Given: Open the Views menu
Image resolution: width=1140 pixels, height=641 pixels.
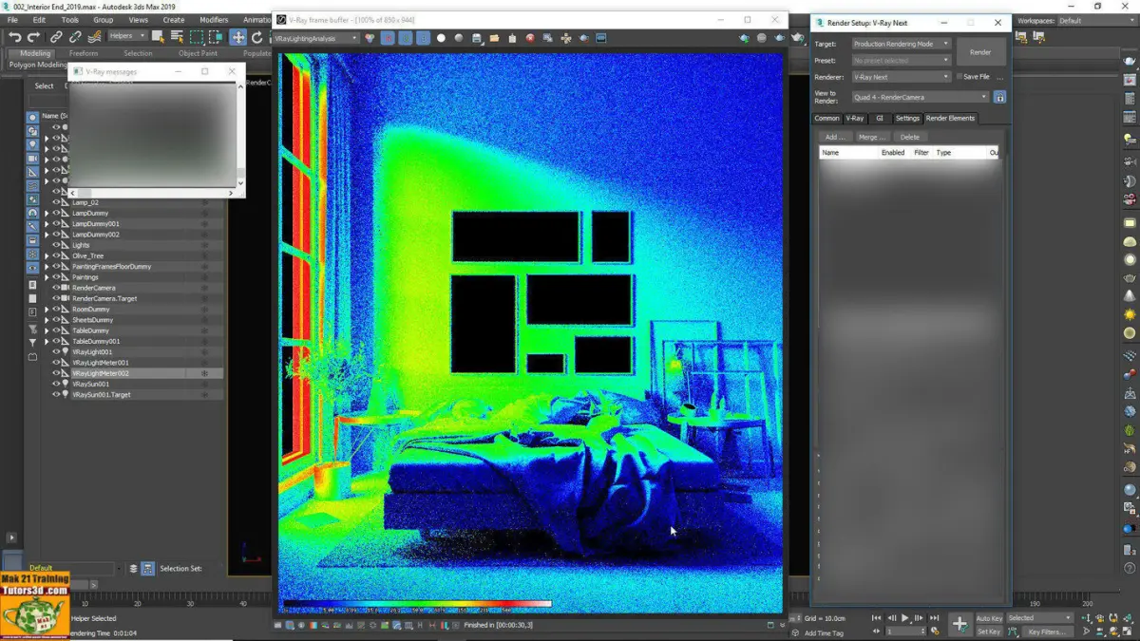Looking at the screenshot, I should [139, 20].
